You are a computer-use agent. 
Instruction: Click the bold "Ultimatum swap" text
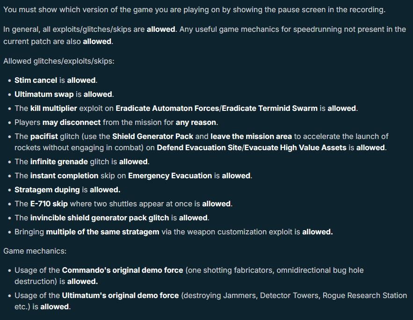coord(44,95)
